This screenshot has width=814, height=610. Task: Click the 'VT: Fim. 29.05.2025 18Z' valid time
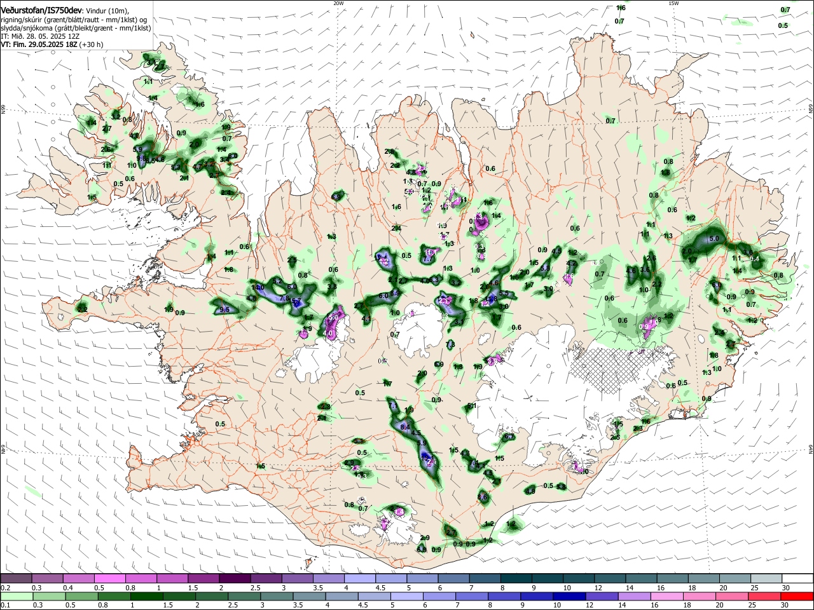pos(39,44)
